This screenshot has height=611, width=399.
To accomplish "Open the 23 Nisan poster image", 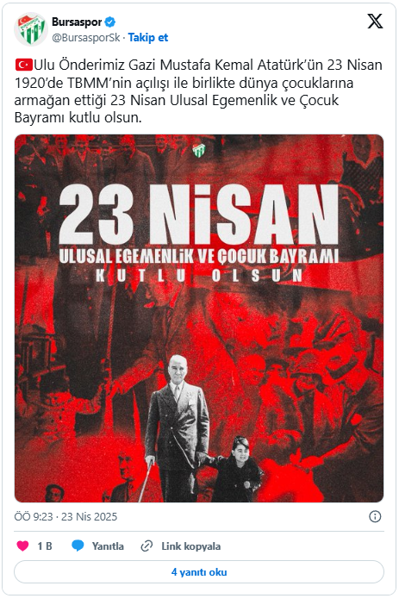I will pos(199,318).
